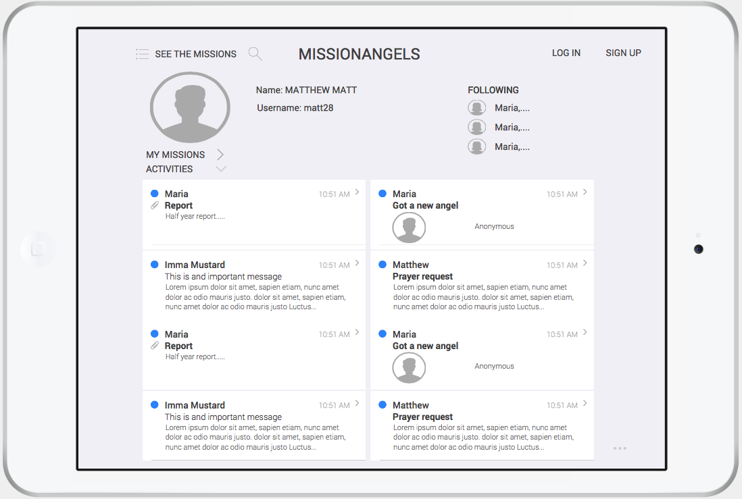
Task: Open the three-dot more options icon
Action: click(620, 448)
